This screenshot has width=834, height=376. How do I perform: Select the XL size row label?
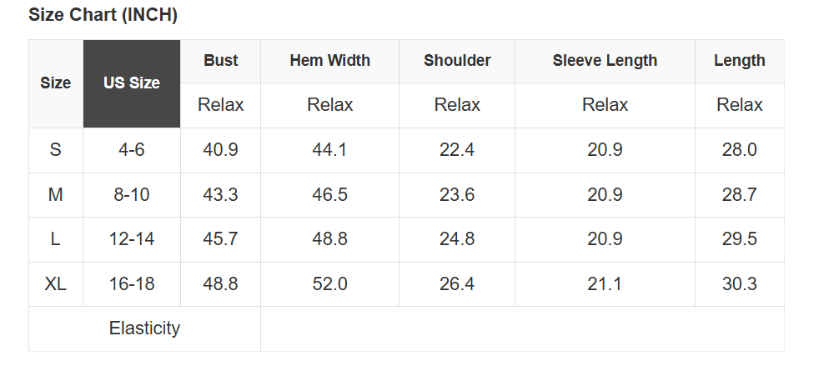(56, 284)
